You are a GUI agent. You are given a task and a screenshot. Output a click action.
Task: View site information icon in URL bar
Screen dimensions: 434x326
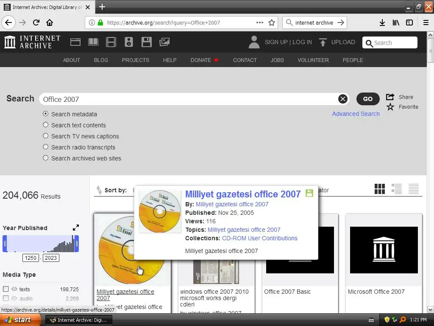pos(92,22)
